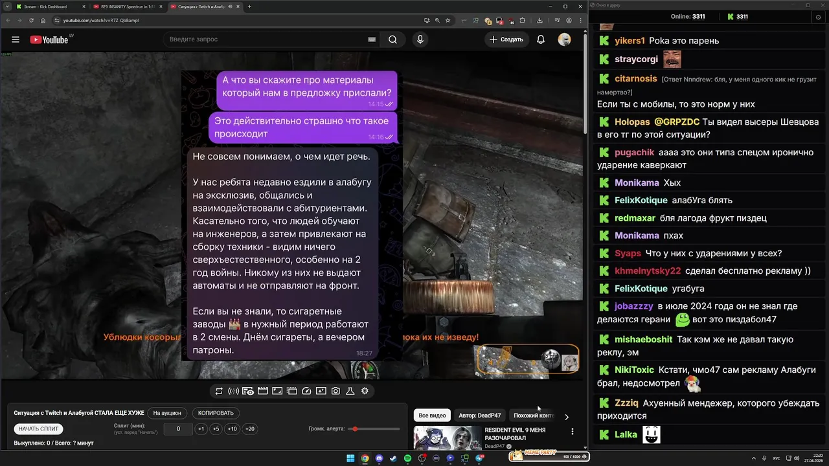Click the flask icon in video toolbar
The image size is (829, 466).
[350, 391]
